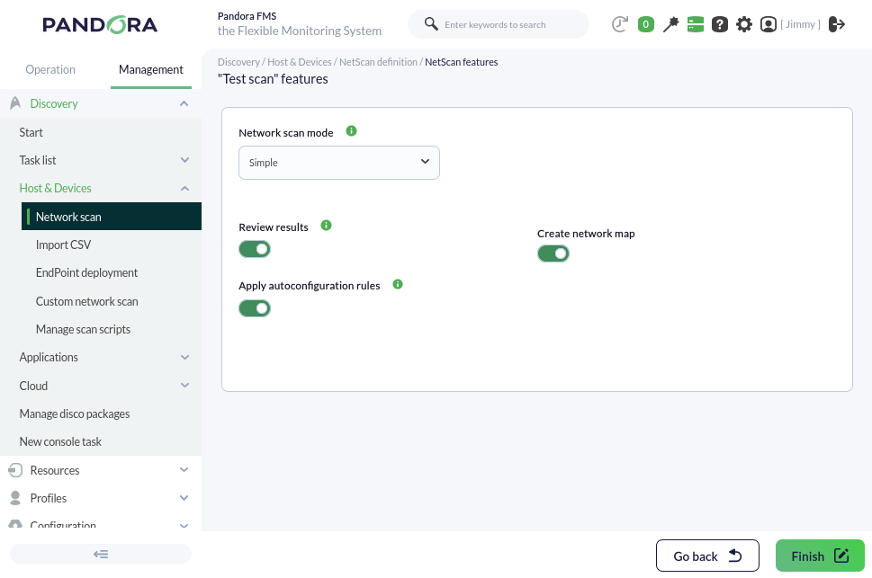Expand the Task list chevron
872x578 pixels.
coord(184,160)
